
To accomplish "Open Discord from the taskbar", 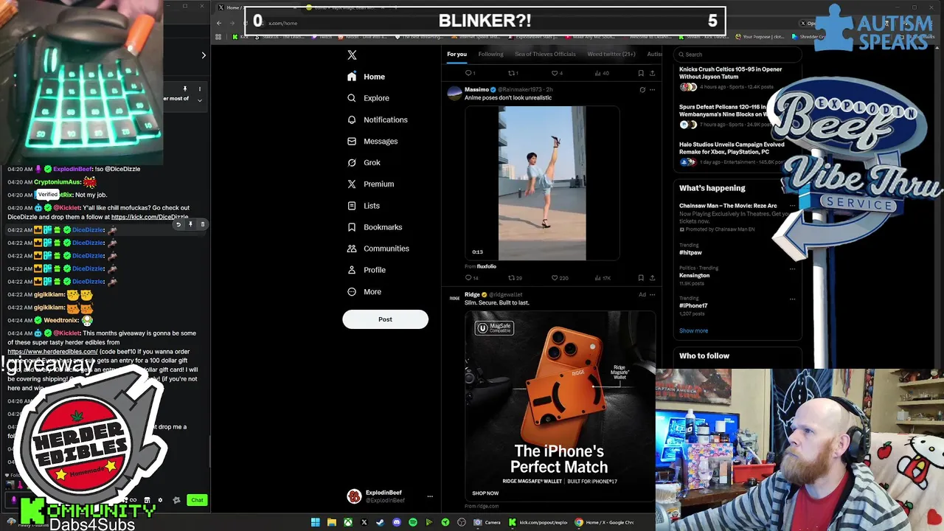I will coord(397,522).
